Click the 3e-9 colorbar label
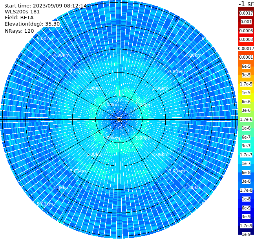 pos(246,217)
